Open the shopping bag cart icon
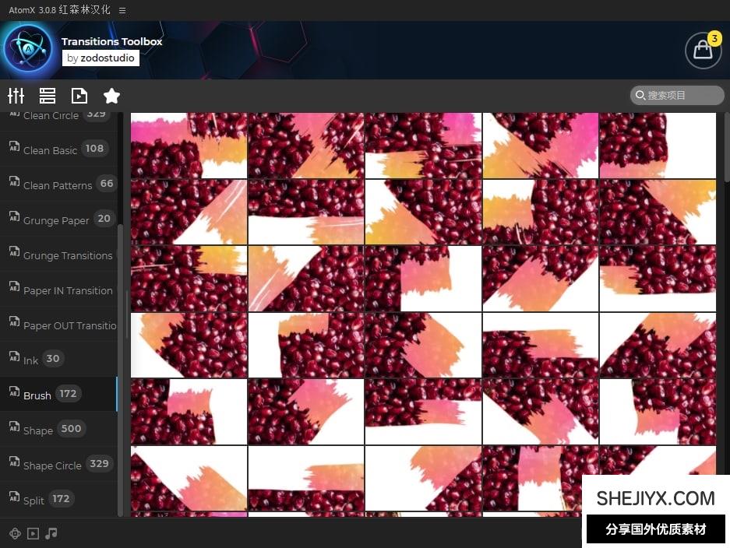 tap(702, 51)
